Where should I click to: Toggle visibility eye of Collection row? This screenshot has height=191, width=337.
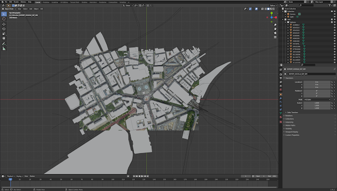tap(335, 11)
